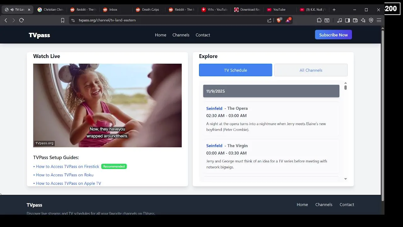Go back using the browser back arrow
This screenshot has width=403, height=227.
[6, 20]
